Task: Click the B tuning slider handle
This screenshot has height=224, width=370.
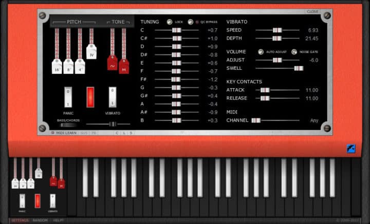Action: coord(176,120)
